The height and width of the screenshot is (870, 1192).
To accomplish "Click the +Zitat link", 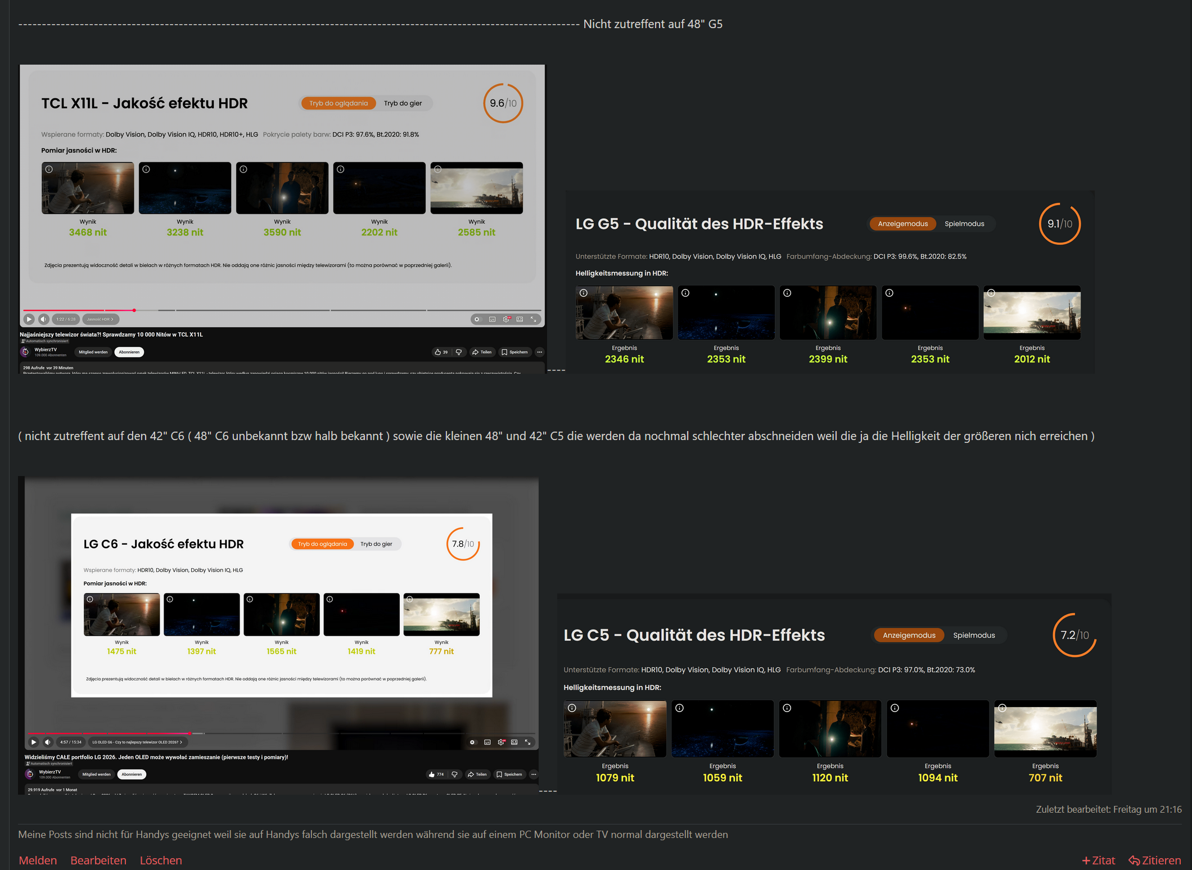I will pos(1099,860).
